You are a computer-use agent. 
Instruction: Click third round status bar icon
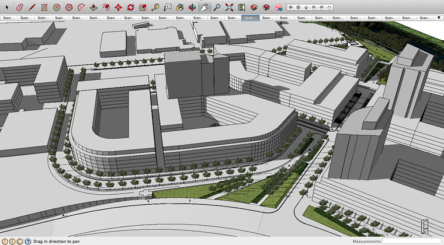(19, 242)
